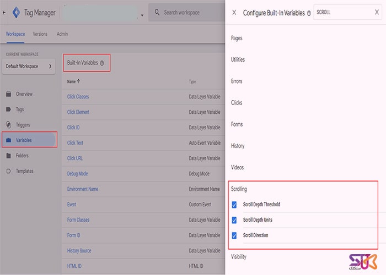Open the HTML ID variable
386x275 pixels.
pyautogui.click(x=74, y=266)
